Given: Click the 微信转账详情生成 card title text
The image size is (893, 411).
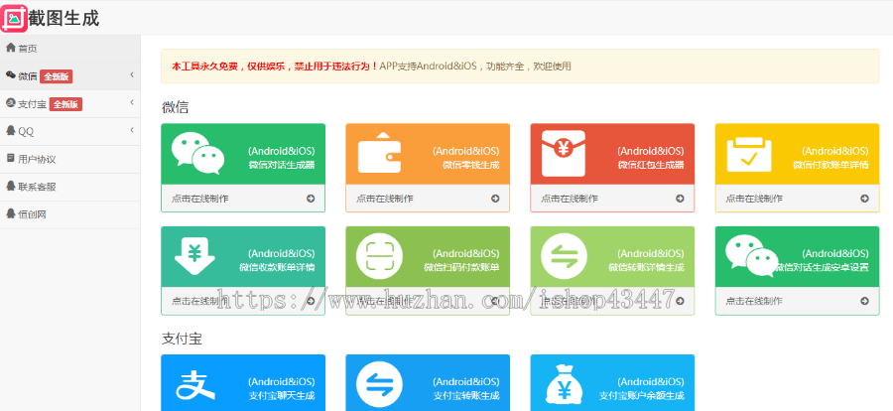Looking at the screenshot, I should (646, 267).
